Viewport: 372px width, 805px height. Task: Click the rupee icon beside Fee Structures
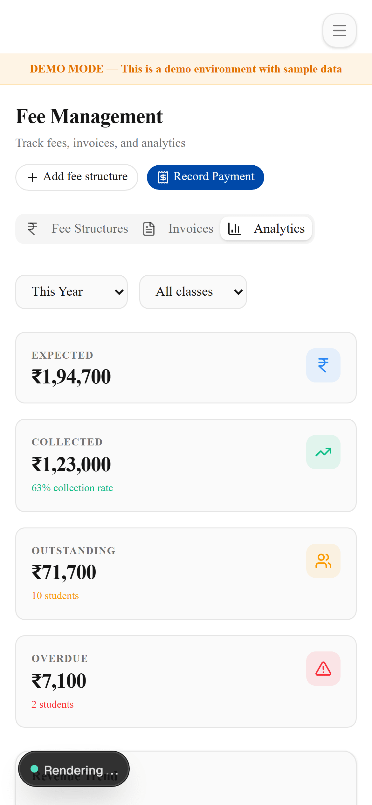31,229
